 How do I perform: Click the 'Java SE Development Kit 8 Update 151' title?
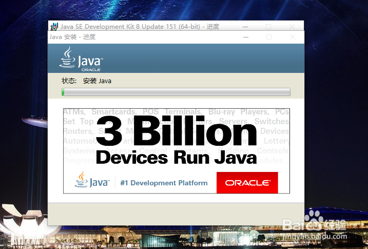[140, 27]
